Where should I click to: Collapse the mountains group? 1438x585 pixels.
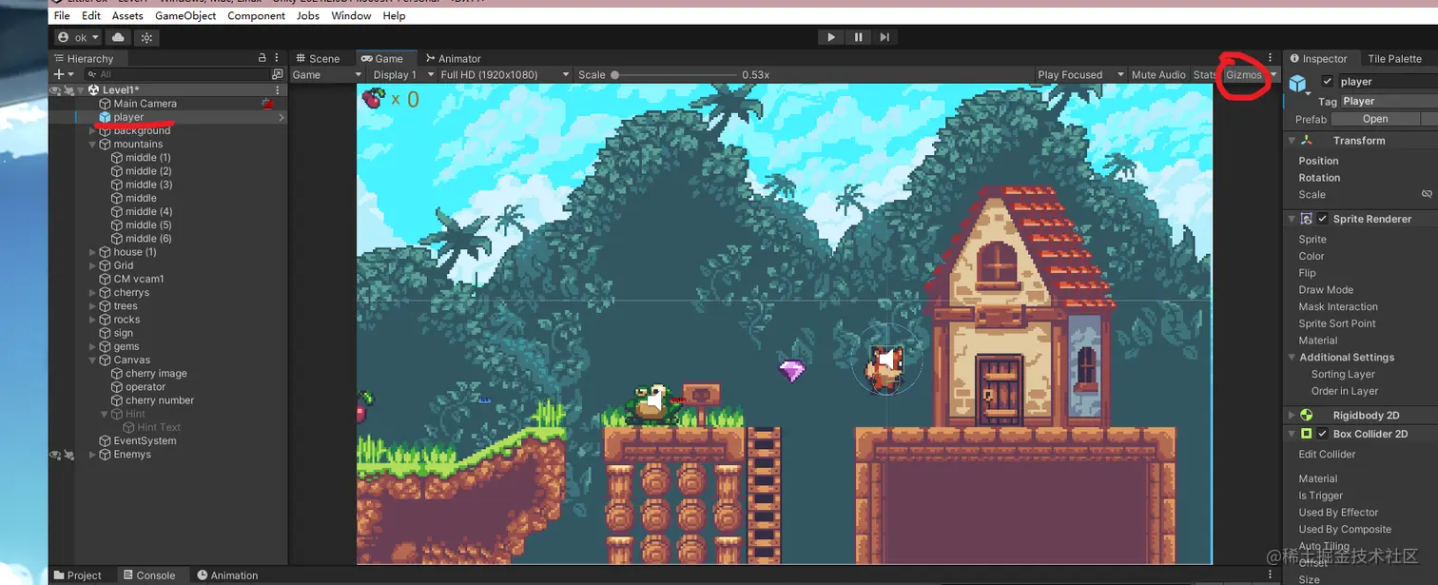(92, 145)
